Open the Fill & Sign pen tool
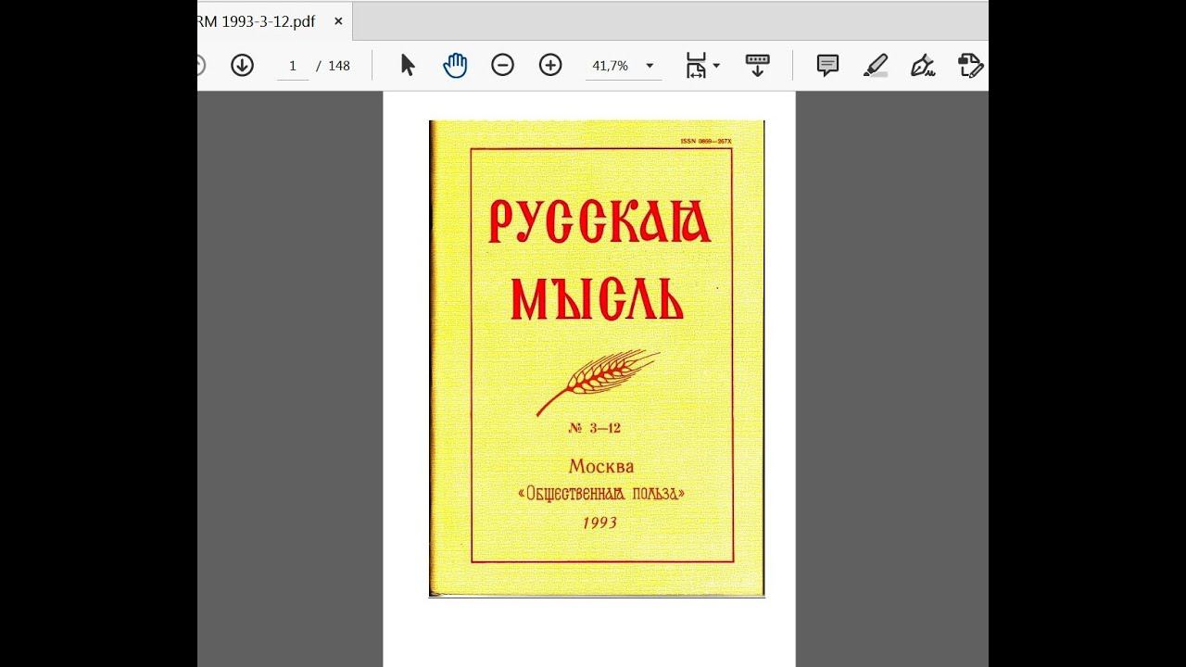Viewport: 1186px width, 667px height. point(923,65)
